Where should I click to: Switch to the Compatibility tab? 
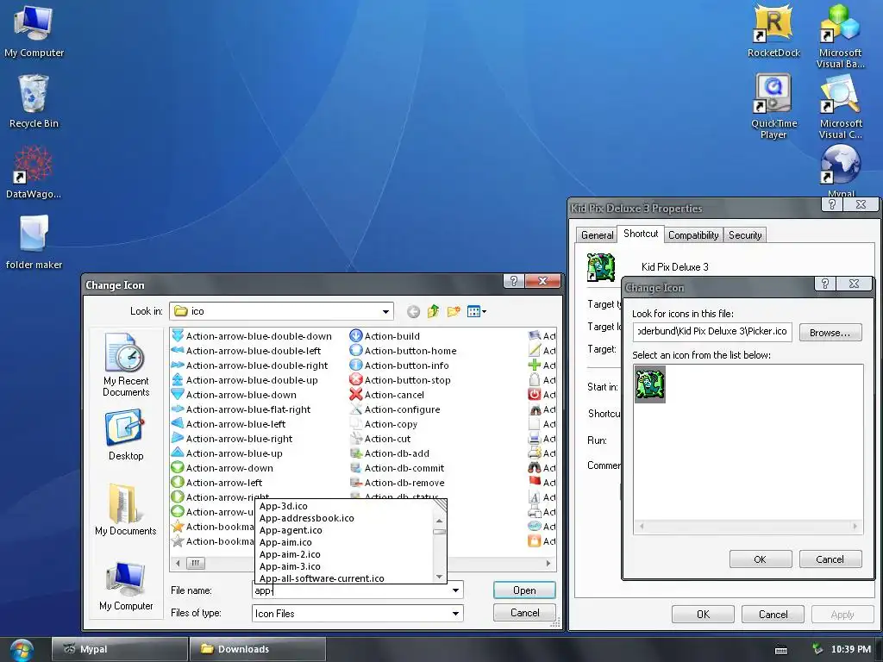[693, 235]
